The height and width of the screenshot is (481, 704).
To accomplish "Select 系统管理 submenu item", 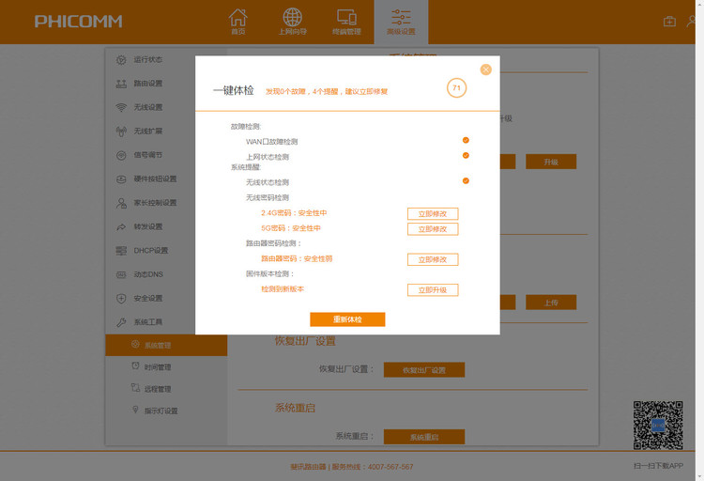I will click(x=166, y=345).
